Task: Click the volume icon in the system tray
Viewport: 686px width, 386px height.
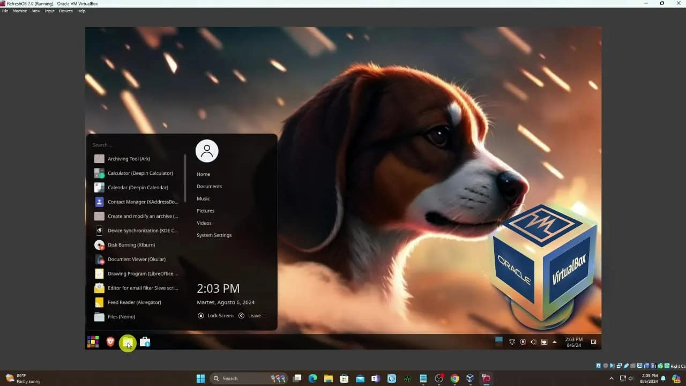Action: (533, 342)
